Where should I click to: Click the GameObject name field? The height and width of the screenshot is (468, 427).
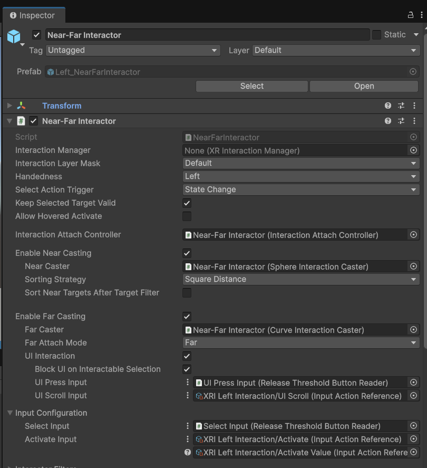(208, 35)
